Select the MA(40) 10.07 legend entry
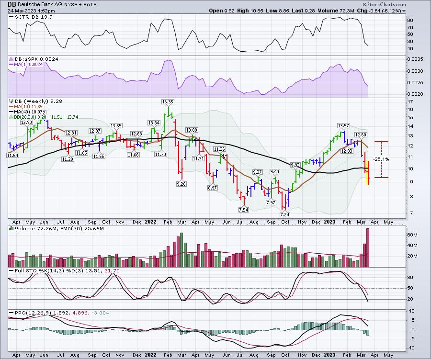The image size is (431, 359). pyautogui.click(x=25, y=112)
